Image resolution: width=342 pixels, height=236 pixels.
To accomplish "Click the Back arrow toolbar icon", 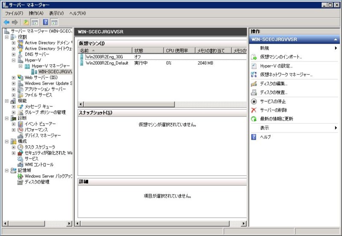I will [x=7, y=22].
